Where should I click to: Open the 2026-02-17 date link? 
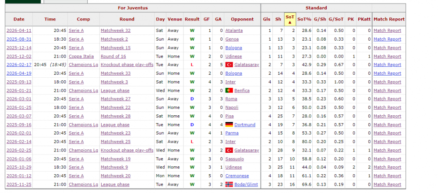coord(19,65)
